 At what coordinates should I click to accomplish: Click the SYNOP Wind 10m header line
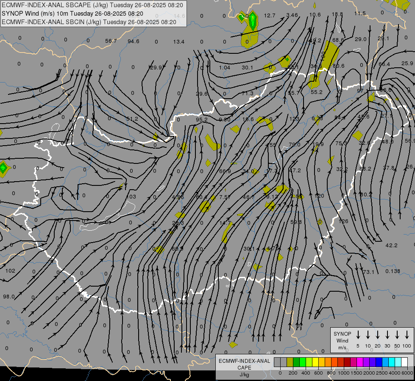pos(72,14)
